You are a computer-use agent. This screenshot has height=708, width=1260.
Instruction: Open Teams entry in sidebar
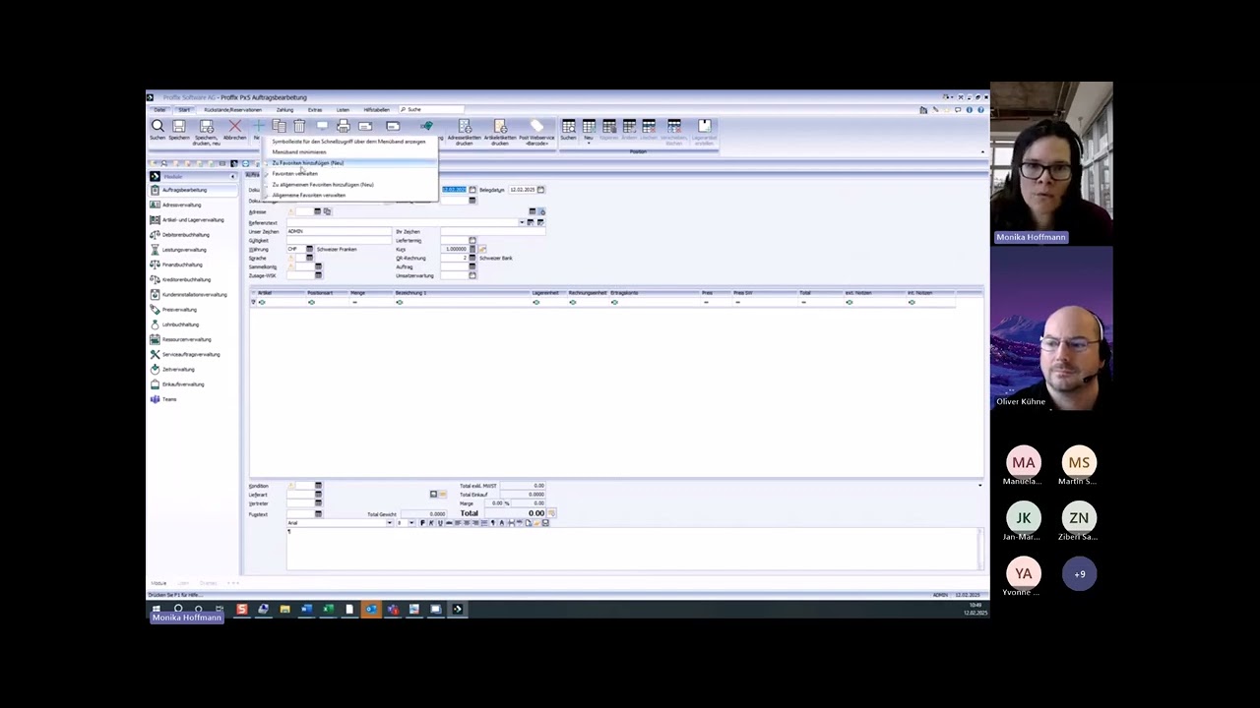click(193, 399)
